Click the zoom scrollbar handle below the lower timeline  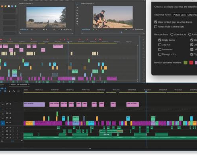pos(90,148)
